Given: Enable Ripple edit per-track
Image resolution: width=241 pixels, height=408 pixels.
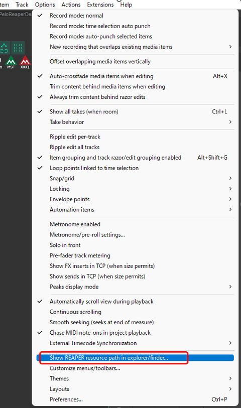Looking at the screenshot, I should 135,137.
